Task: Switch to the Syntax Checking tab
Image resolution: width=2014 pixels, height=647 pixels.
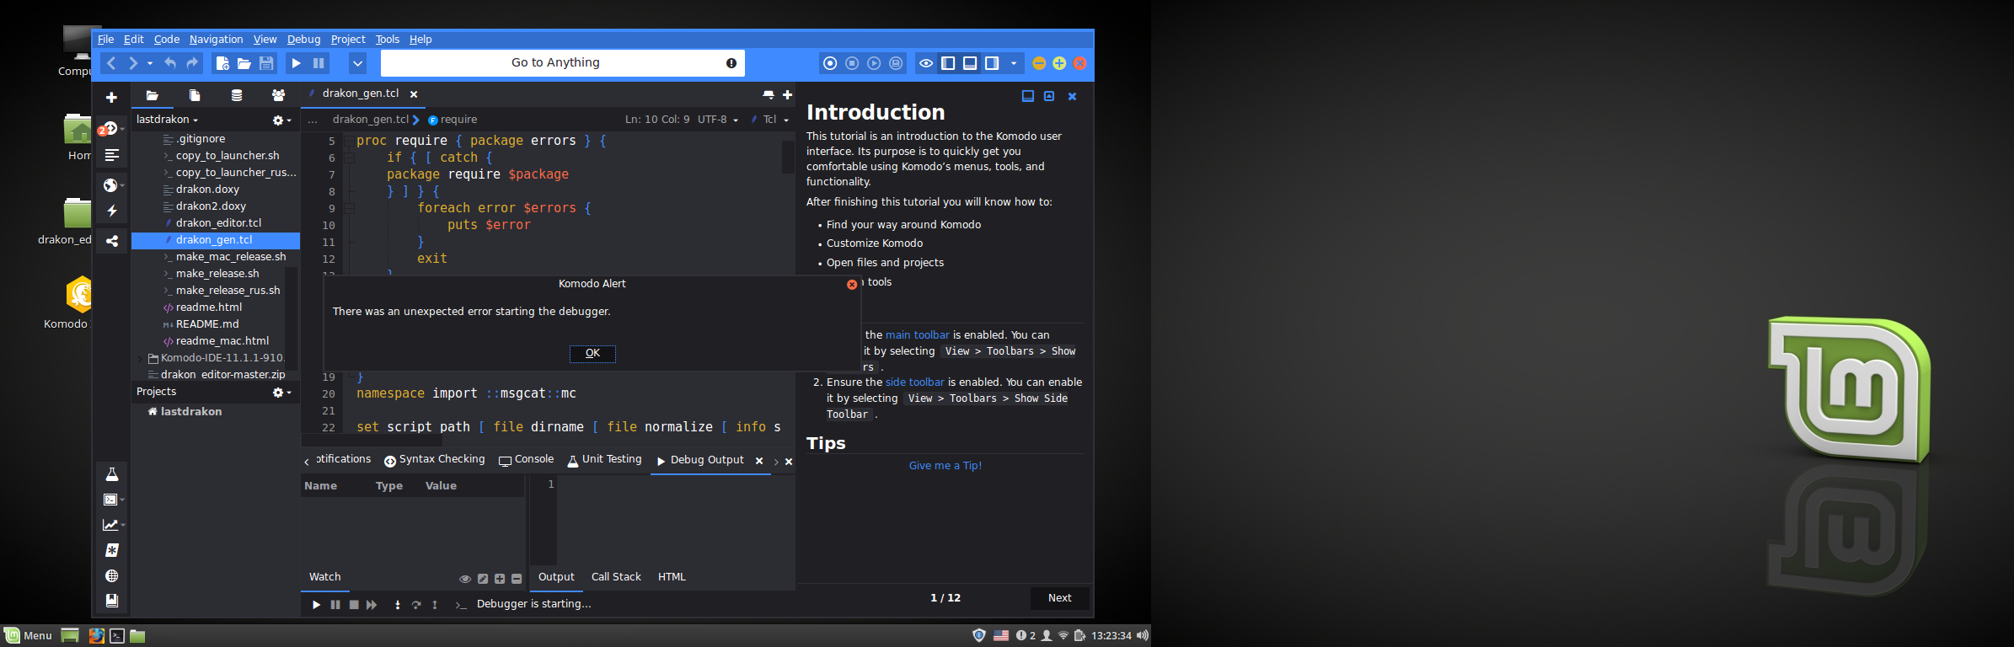Action: (x=435, y=460)
